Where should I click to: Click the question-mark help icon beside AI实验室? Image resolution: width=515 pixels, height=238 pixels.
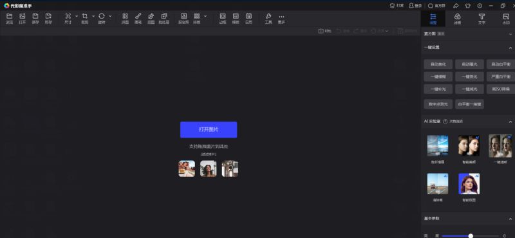coord(445,121)
